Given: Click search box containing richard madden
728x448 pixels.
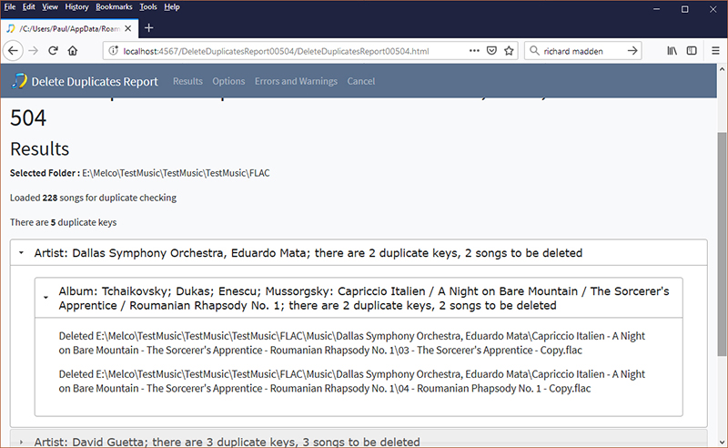Looking at the screenshot, I should point(582,51).
